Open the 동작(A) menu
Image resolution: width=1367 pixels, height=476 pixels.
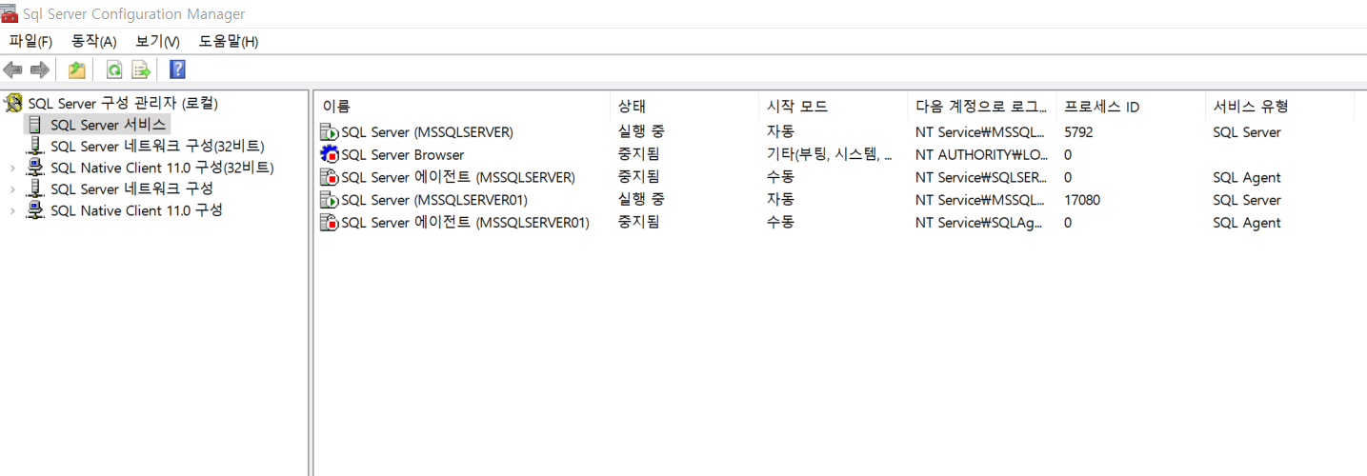[x=93, y=41]
